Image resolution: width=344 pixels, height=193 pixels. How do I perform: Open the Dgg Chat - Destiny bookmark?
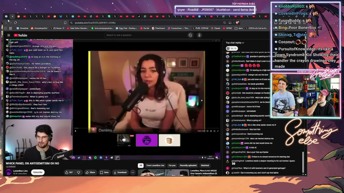(x=126, y=28)
